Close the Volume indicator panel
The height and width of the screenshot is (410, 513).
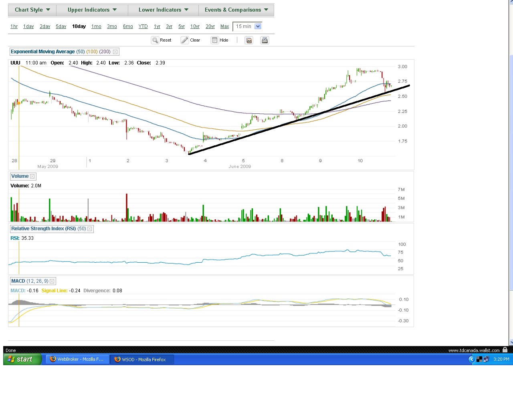click(x=32, y=176)
